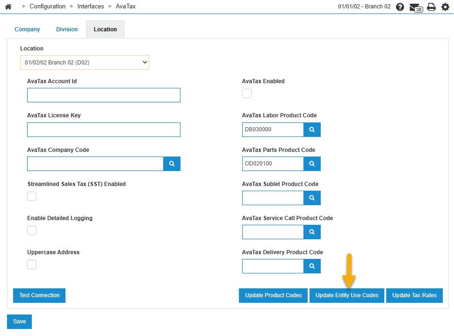The height and width of the screenshot is (336, 454).
Task: Select the Location tab
Action: pyautogui.click(x=105, y=29)
